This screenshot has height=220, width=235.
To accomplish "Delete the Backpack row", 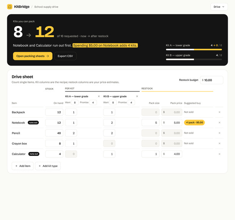I will [x=219, y=112].
